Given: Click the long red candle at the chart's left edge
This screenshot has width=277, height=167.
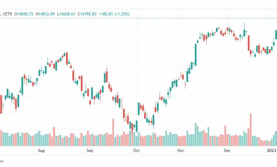Looking at the screenshot, I should coord(1,104).
